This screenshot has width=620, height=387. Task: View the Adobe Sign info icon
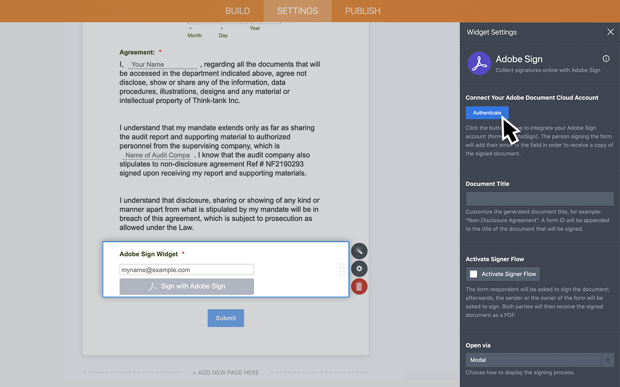606,58
